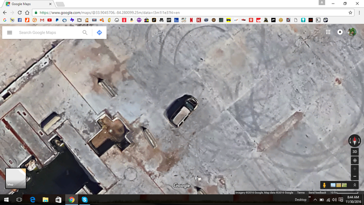364x205 pixels.
Task: Open Windows Start menu
Action: (6, 200)
